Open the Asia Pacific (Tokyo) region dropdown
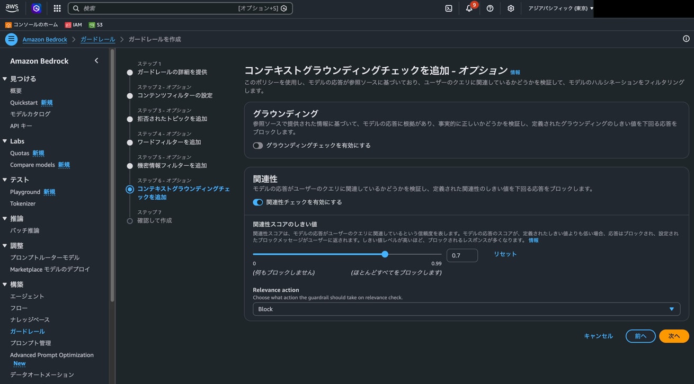This screenshot has height=384, width=694. point(560,8)
